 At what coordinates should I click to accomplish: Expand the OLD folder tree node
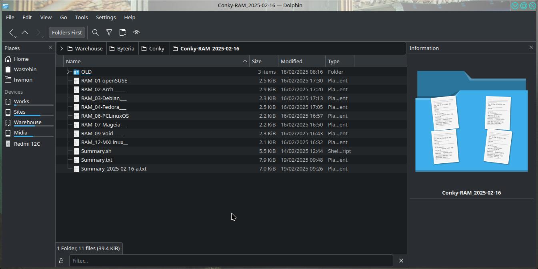pyautogui.click(x=68, y=72)
